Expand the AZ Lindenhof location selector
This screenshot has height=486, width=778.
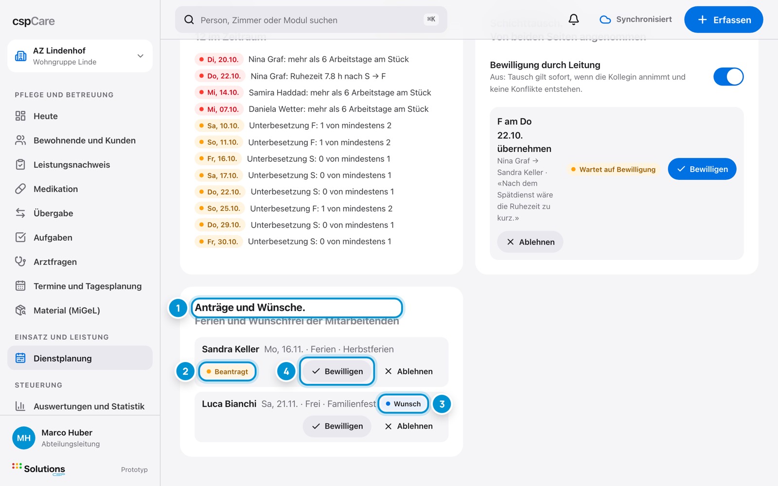80,56
